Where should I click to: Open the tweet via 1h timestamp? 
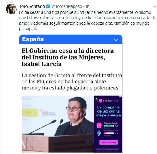pos(87,6)
